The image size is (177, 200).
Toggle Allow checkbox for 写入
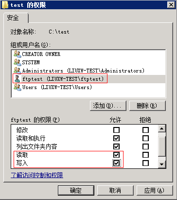(x=116, y=163)
